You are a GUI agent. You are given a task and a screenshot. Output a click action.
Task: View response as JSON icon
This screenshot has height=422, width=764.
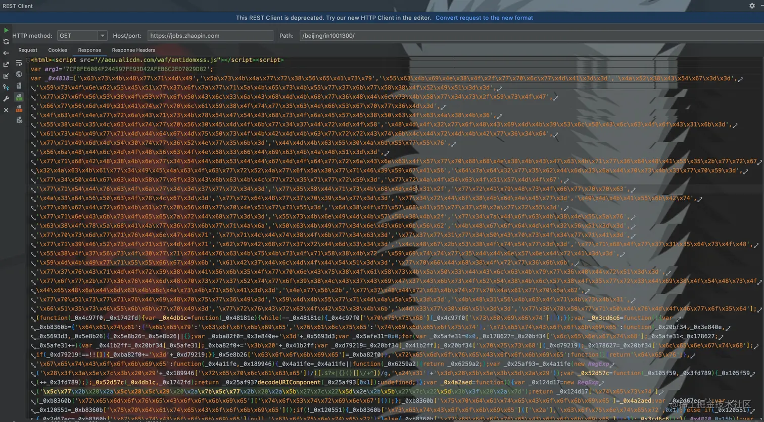19,120
